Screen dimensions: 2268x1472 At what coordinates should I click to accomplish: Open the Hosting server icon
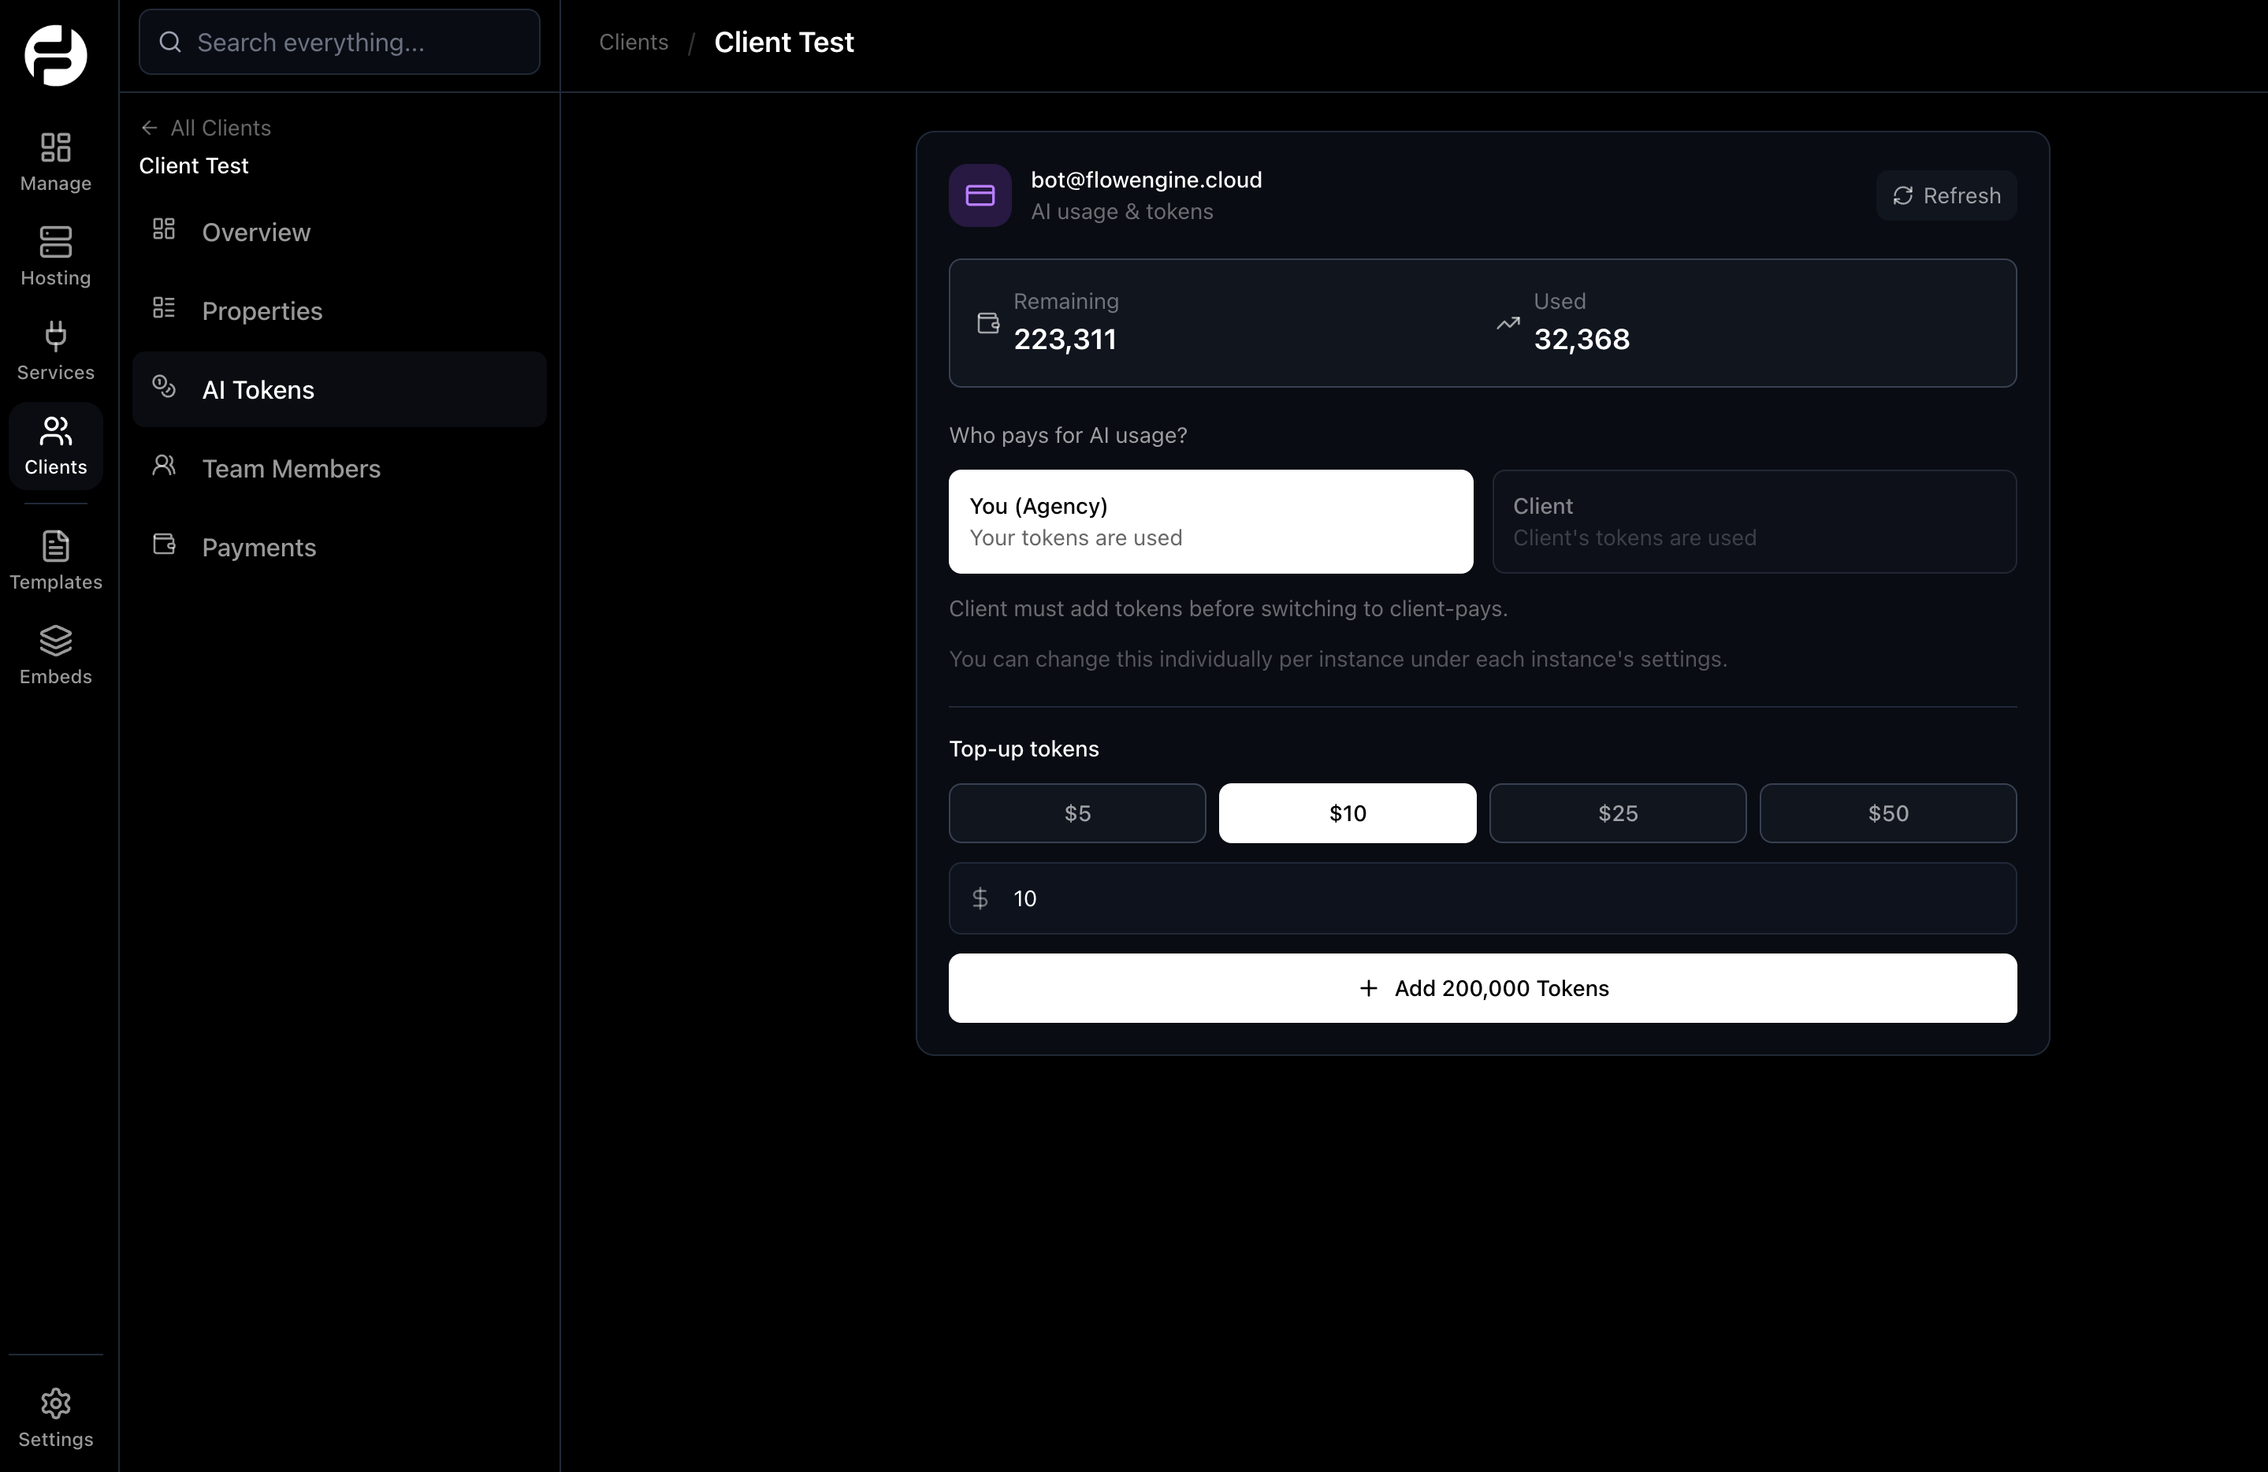(55, 242)
